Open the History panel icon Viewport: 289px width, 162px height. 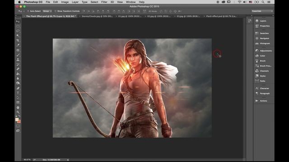point(250,21)
